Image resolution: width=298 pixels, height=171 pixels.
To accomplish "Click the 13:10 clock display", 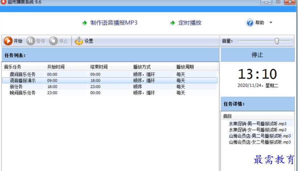I will click(257, 74).
